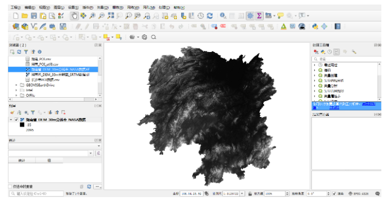Open the scale dropdown in status bar

point(242,194)
